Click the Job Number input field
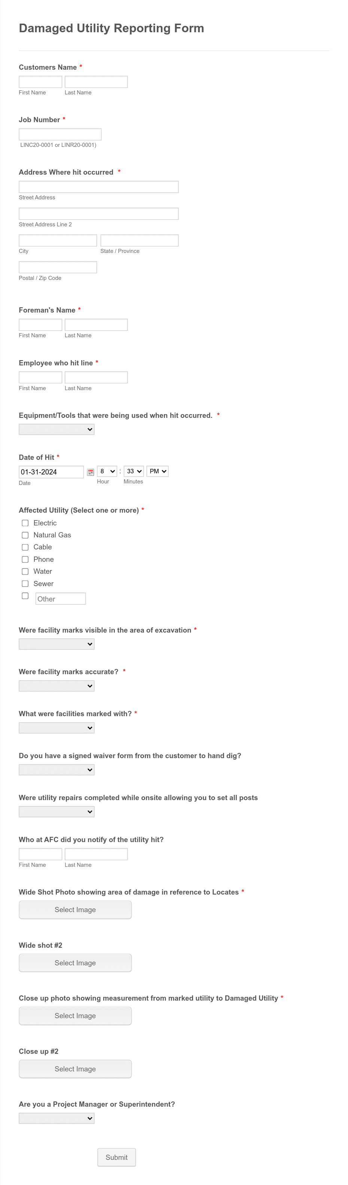 tap(59, 134)
